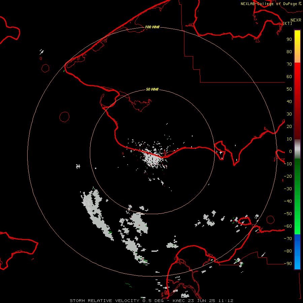Click the "50 NMI" range ring label
Image resolution: width=303 pixels, height=303 pixels.
point(152,89)
